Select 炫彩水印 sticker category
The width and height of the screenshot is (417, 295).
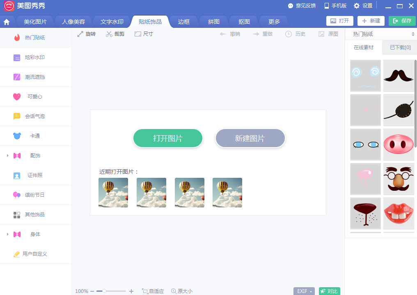(x=36, y=57)
